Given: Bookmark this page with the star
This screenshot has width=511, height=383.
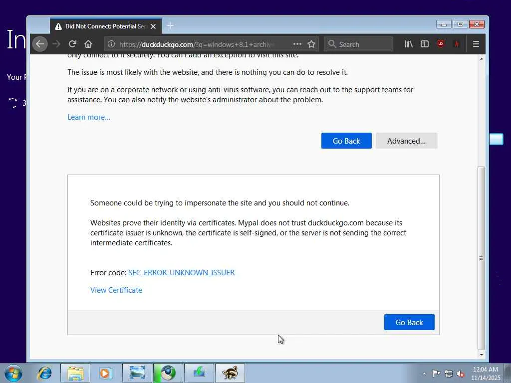Looking at the screenshot, I should coord(311,44).
